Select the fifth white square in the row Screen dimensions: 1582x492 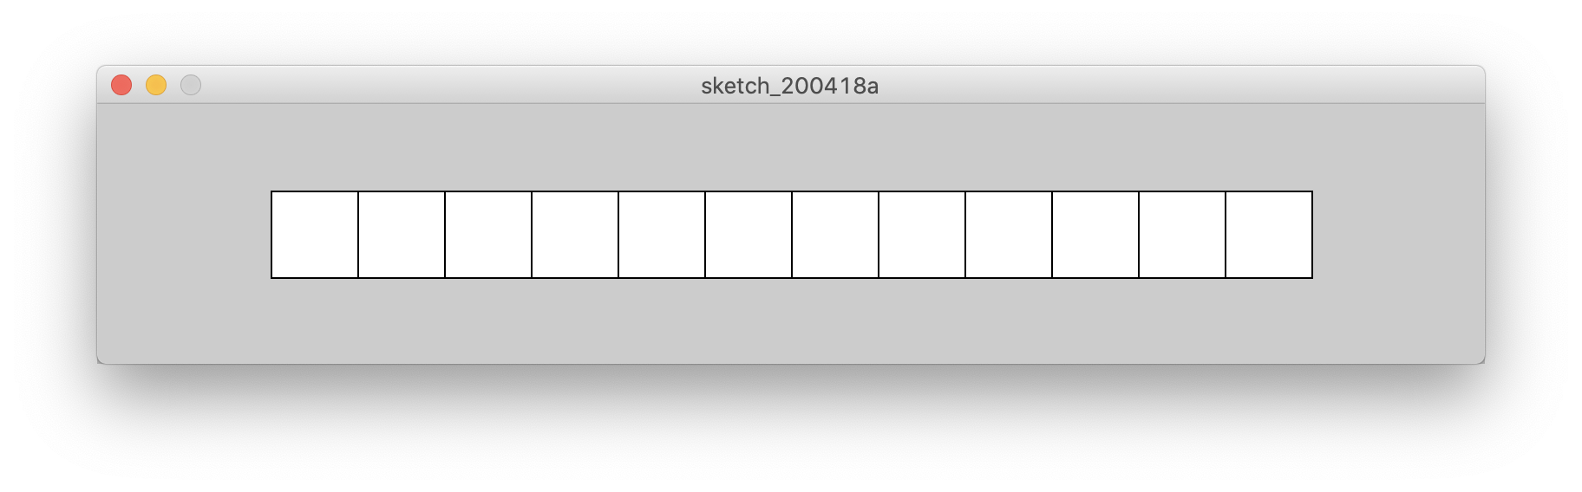[x=662, y=235]
